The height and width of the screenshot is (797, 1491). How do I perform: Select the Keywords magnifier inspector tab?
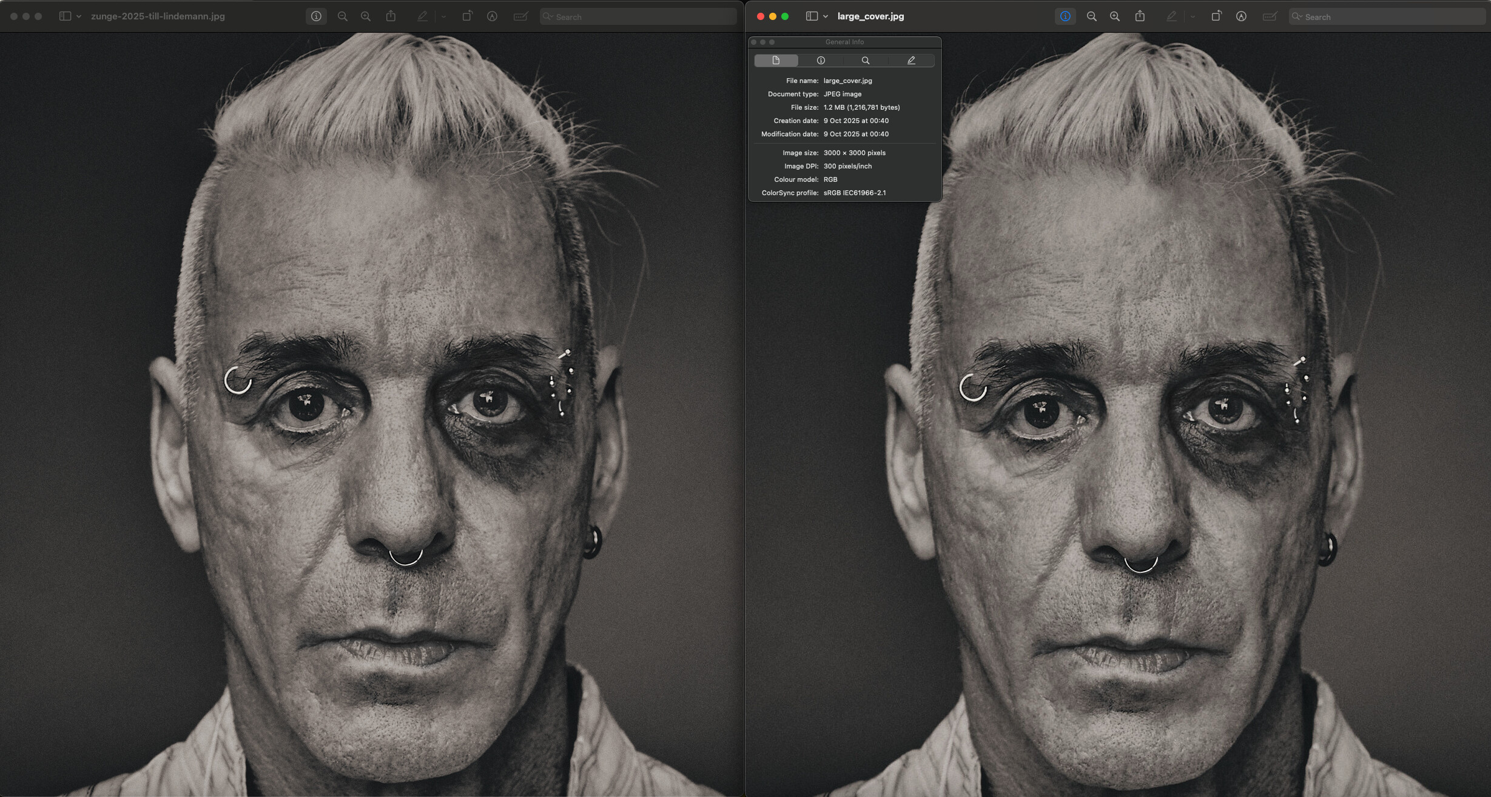[x=866, y=60]
